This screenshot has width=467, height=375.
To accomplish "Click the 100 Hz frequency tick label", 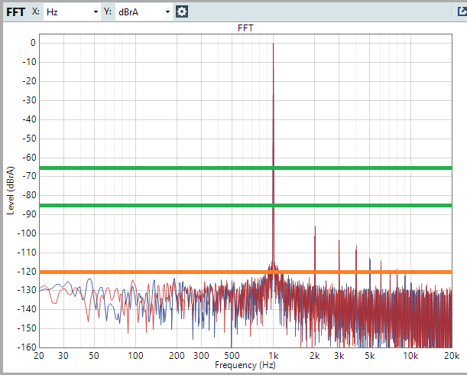I will point(135,356).
